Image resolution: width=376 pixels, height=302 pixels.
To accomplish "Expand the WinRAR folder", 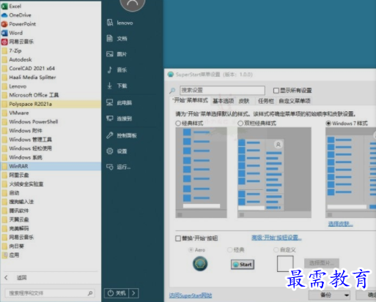I will click(51, 166).
